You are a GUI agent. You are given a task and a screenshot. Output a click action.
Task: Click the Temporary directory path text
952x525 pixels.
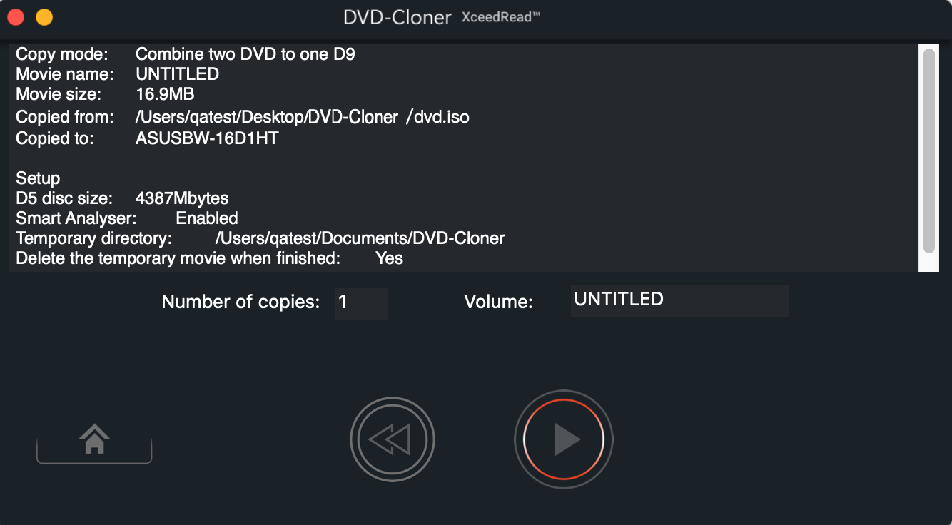point(360,238)
